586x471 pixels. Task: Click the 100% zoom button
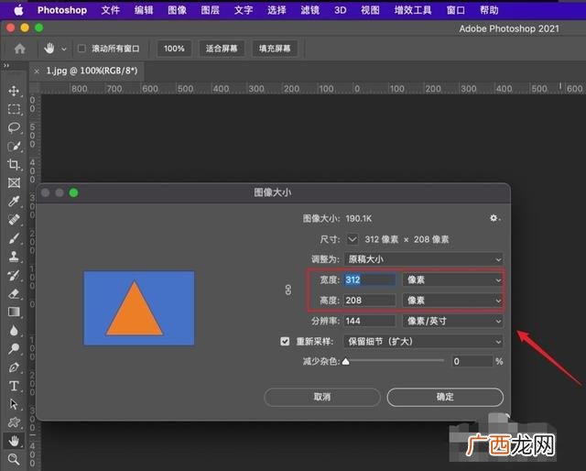pyautogui.click(x=174, y=49)
